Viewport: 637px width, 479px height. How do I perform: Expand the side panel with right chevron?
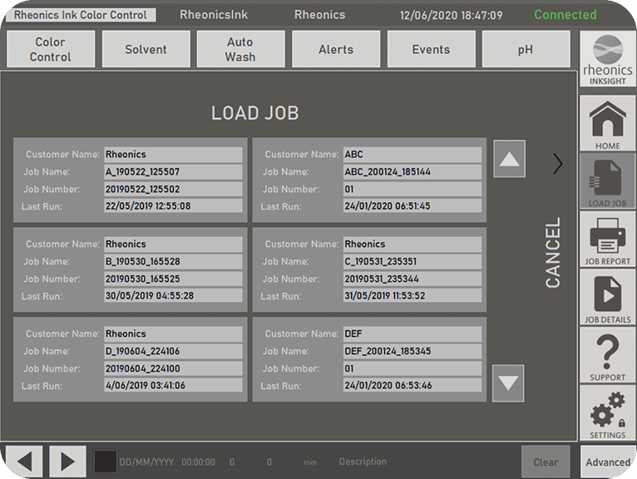[x=557, y=164]
